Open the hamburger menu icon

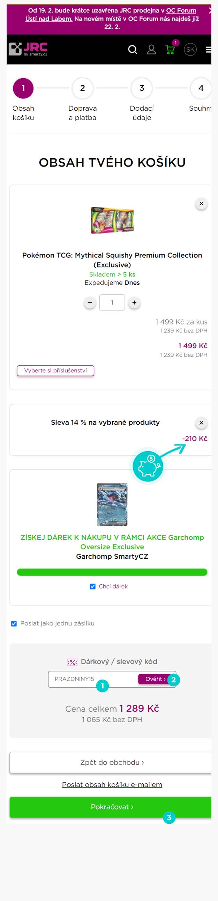coord(208,50)
